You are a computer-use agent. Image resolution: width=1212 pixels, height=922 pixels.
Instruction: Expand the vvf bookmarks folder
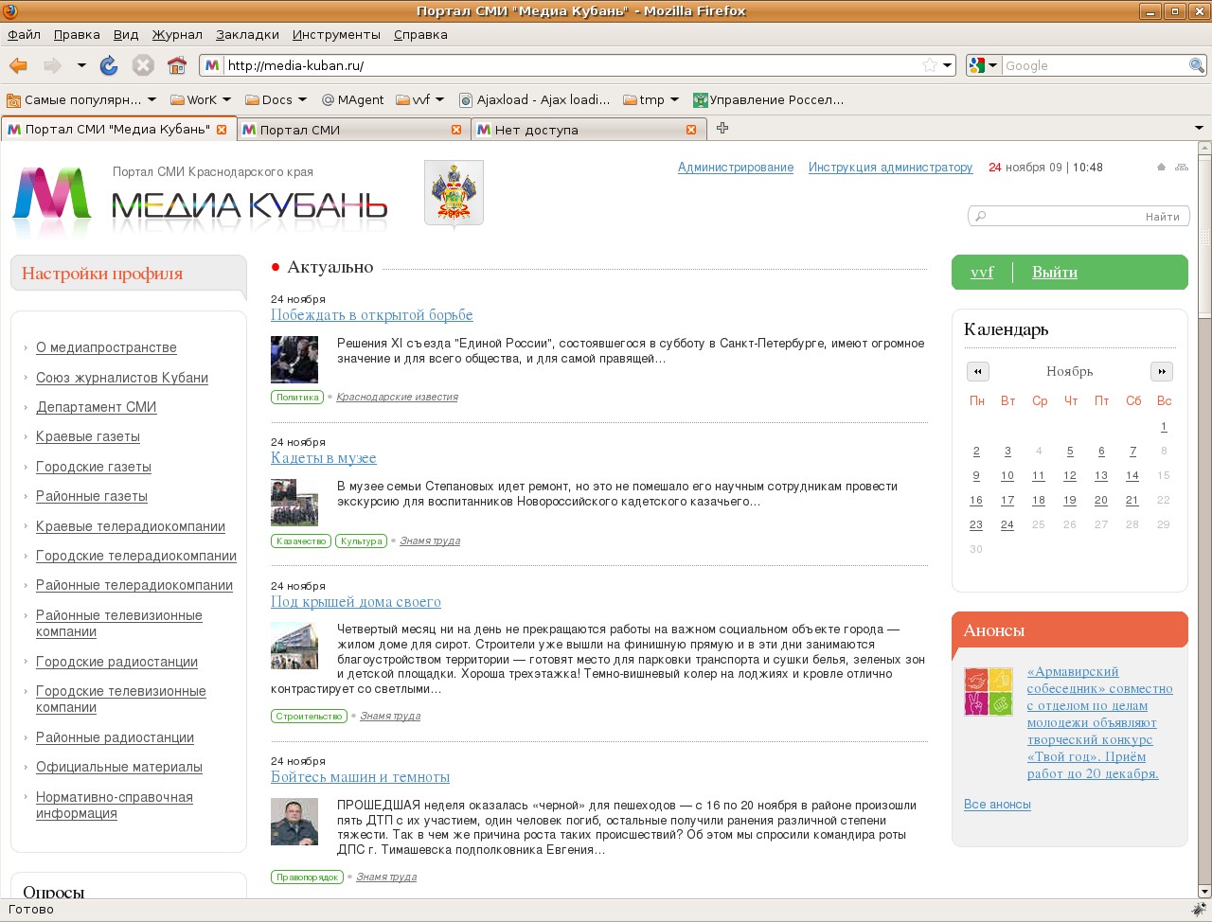point(420,99)
